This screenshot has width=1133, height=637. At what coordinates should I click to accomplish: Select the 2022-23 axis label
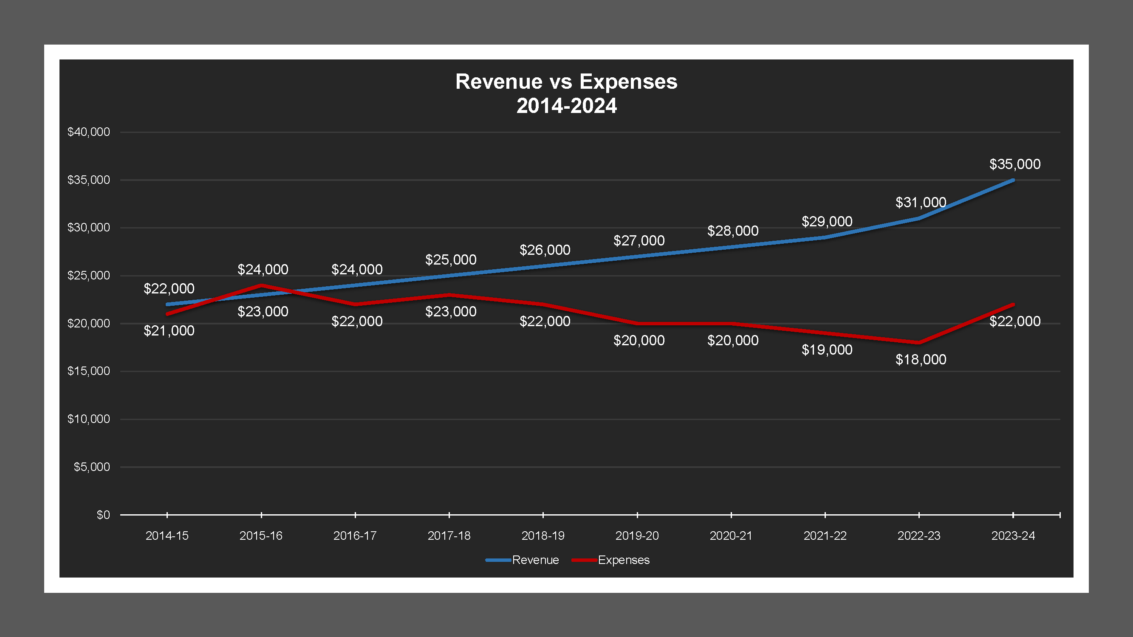click(919, 536)
